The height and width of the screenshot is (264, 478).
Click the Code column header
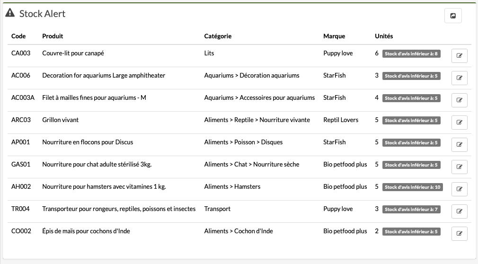click(x=18, y=36)
